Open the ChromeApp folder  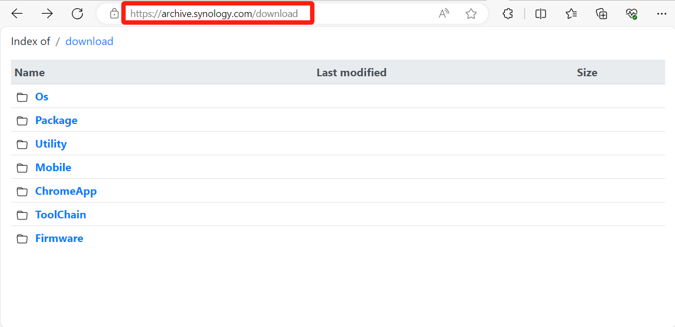coord(66,191)
